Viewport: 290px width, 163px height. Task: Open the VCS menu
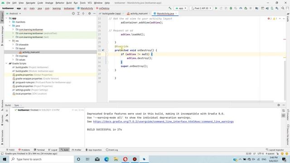coord(90,3)
